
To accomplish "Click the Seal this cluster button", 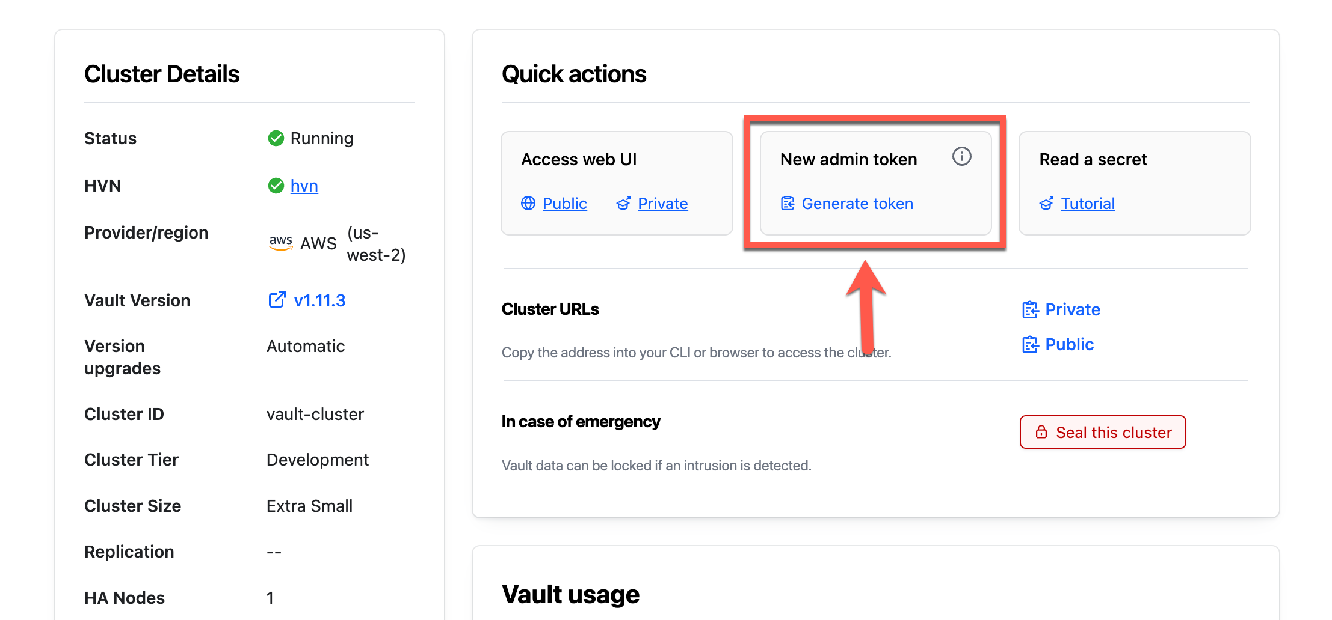I will [1102, 432].
